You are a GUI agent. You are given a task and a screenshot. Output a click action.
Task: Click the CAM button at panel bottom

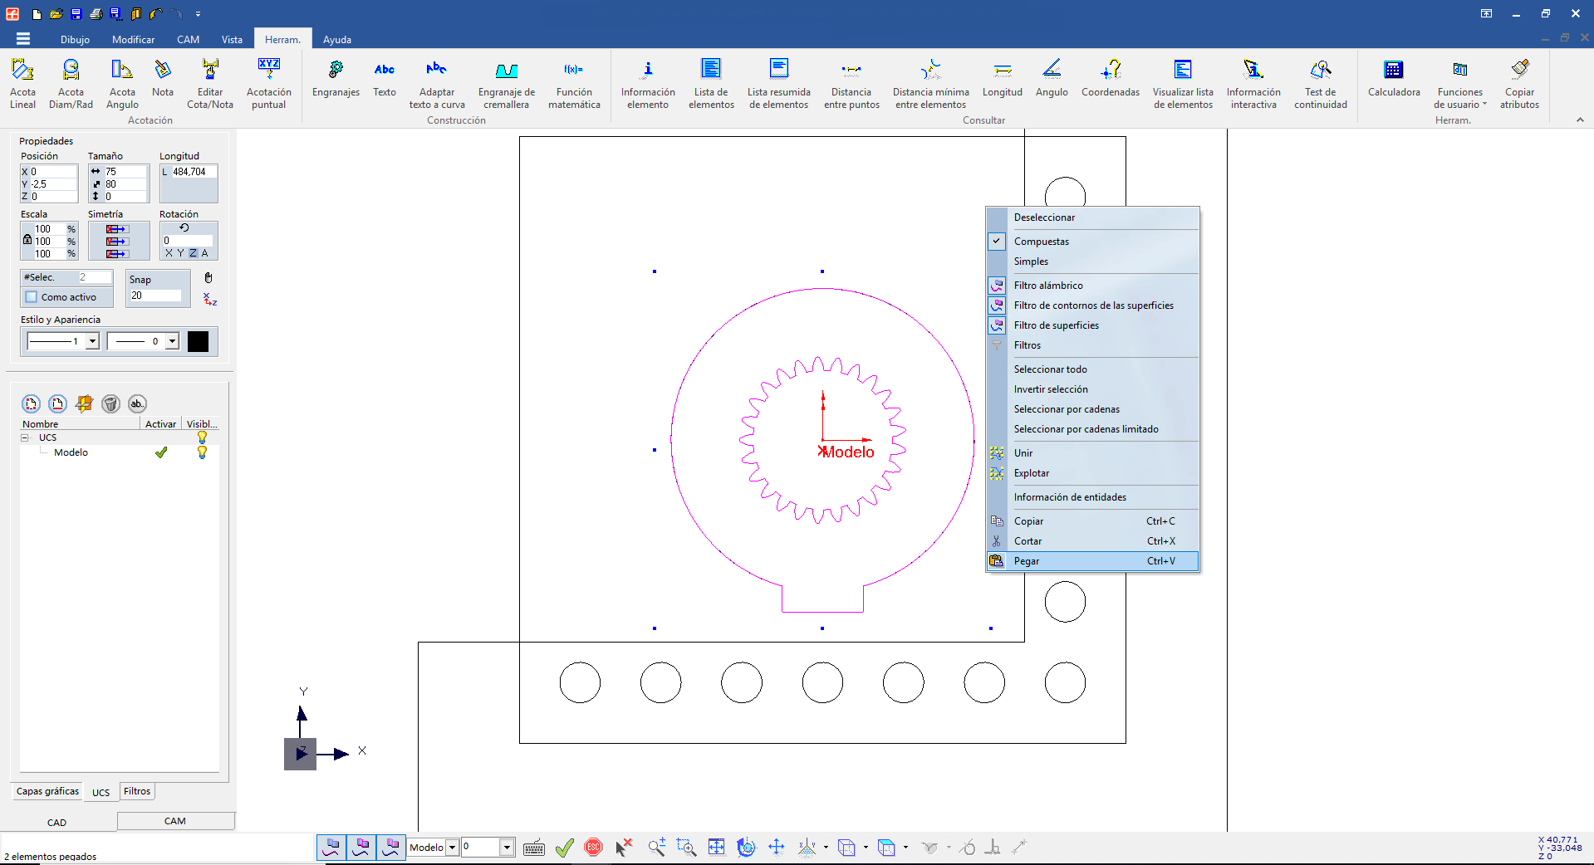click(x=175, y=821)
